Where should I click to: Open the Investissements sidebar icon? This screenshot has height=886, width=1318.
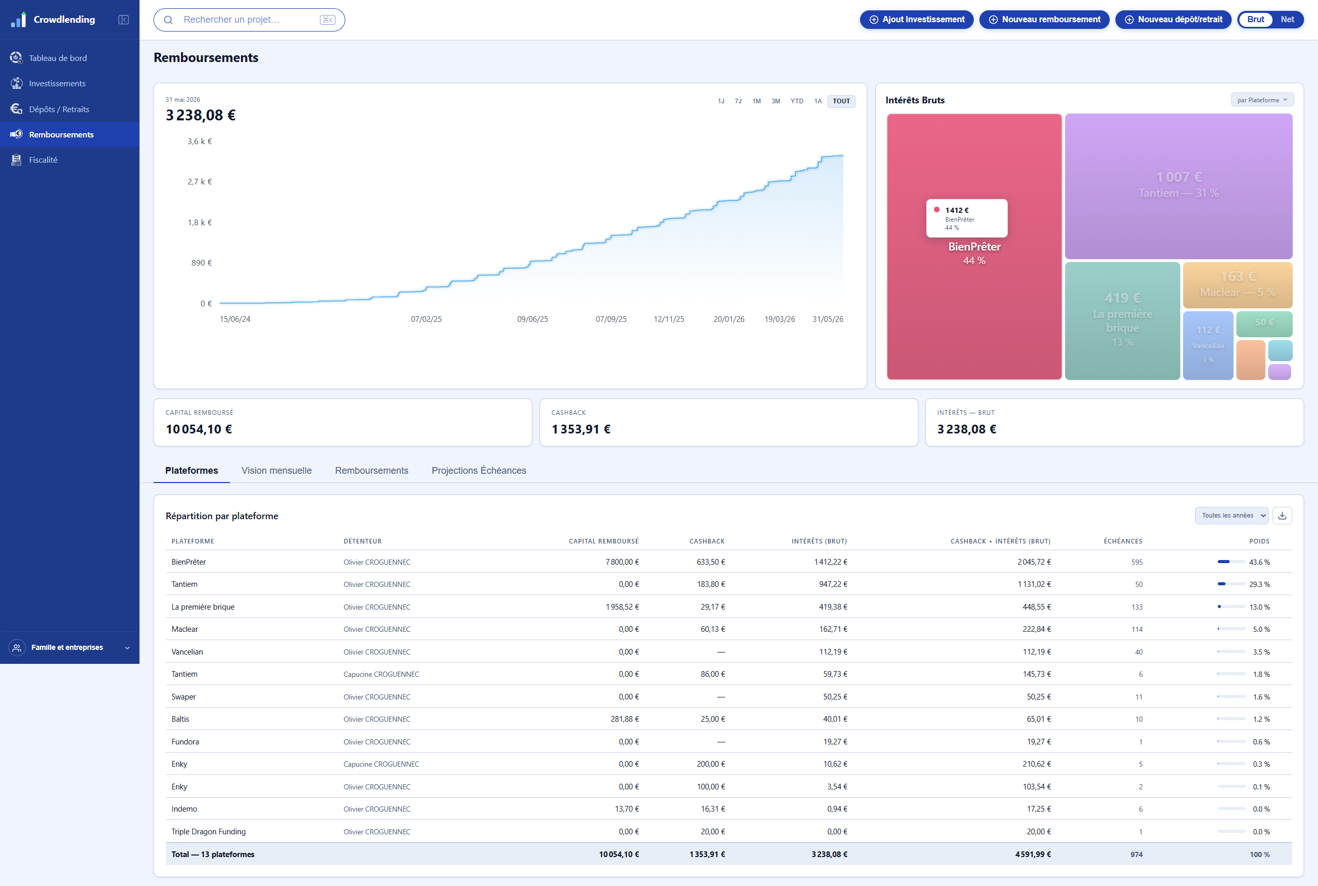[17, 83]
